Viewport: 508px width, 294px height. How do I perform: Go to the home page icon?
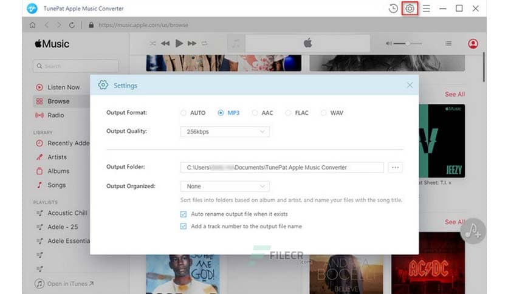[32, 25]
